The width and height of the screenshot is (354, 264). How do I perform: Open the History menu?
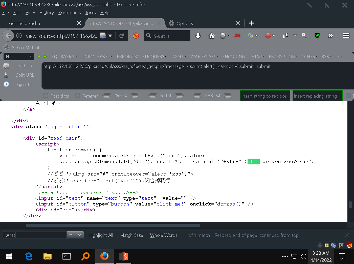47,13
